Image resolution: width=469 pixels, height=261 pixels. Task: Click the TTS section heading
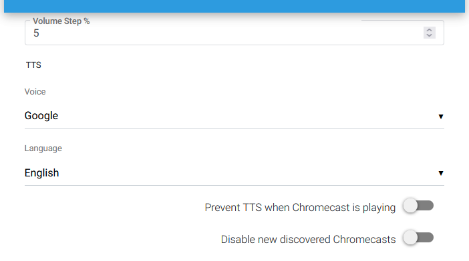pyautogui.click(x=33, y=65)
